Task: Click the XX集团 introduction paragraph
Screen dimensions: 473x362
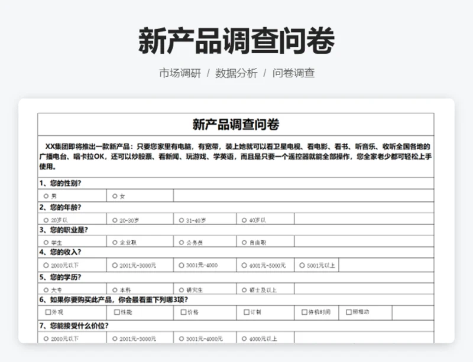Action: 236,156
